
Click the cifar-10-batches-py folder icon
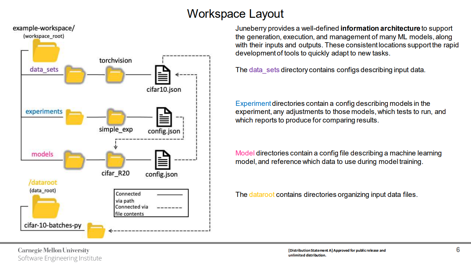tap(96, 231)
